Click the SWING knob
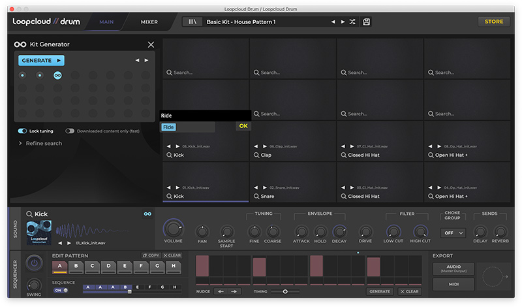Screen dimensions: 522x307 tap(34, 285)
